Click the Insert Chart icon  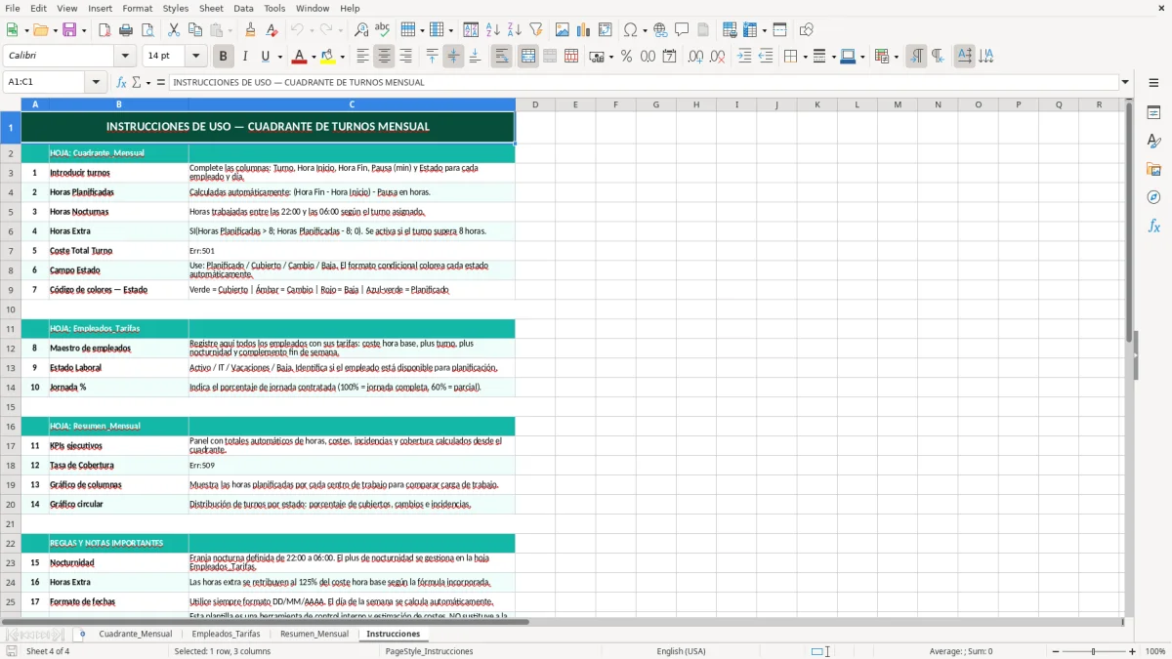pos(584,30)
